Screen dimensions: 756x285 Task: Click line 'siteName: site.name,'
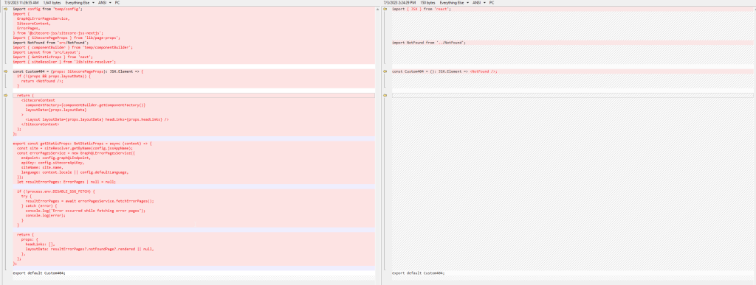(x=42, y=167)
